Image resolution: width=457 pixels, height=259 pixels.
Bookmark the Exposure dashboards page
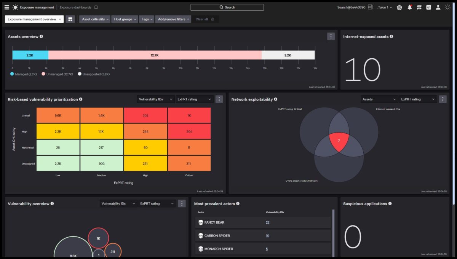[x=96, y=7]
